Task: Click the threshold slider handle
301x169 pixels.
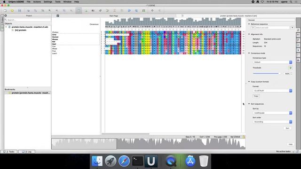Action: click(x=279, y=73)
